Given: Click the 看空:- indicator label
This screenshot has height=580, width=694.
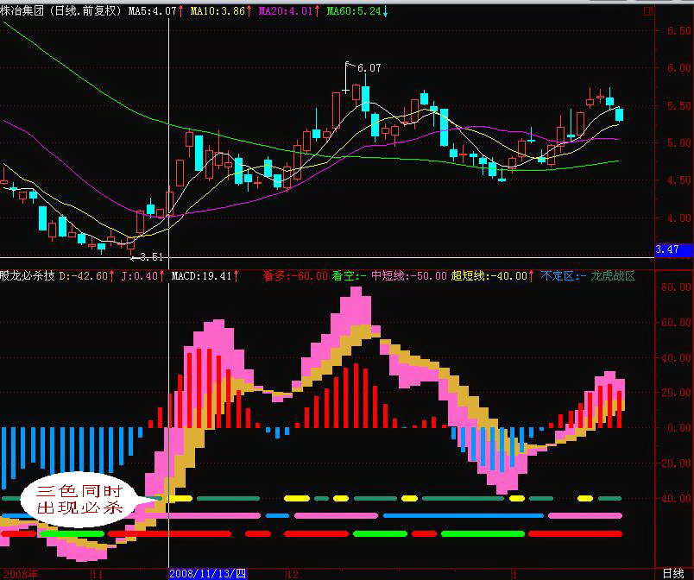Looking at the screenshot, I should [x=349, y=276].
